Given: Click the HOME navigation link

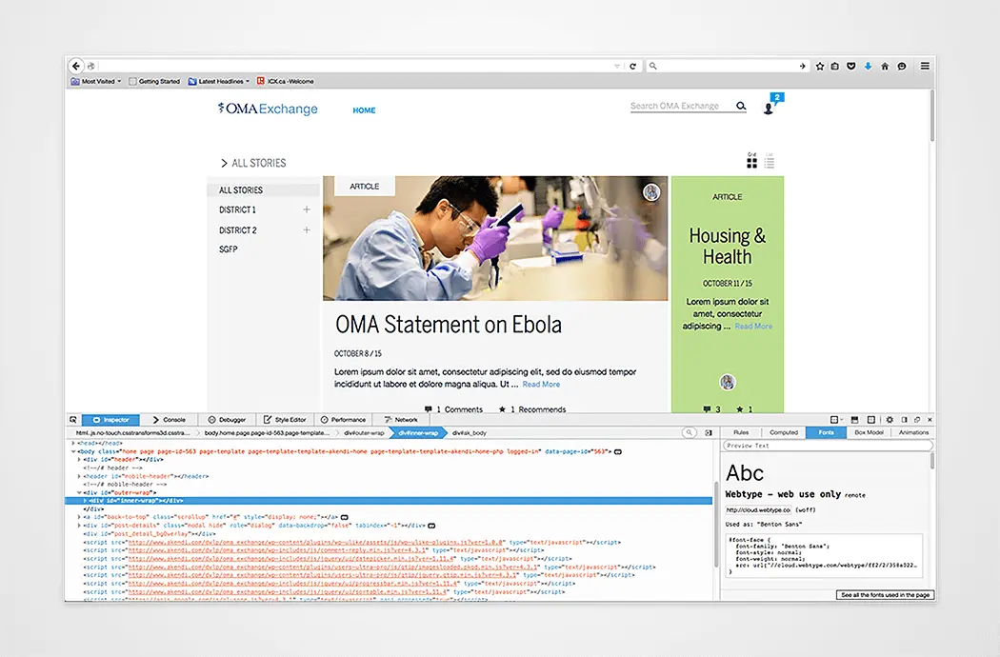Looking at the screenshot, I should [364, 110].
